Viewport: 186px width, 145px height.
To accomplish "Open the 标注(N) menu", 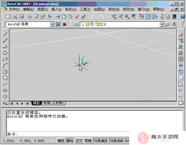I will [114, 9].
